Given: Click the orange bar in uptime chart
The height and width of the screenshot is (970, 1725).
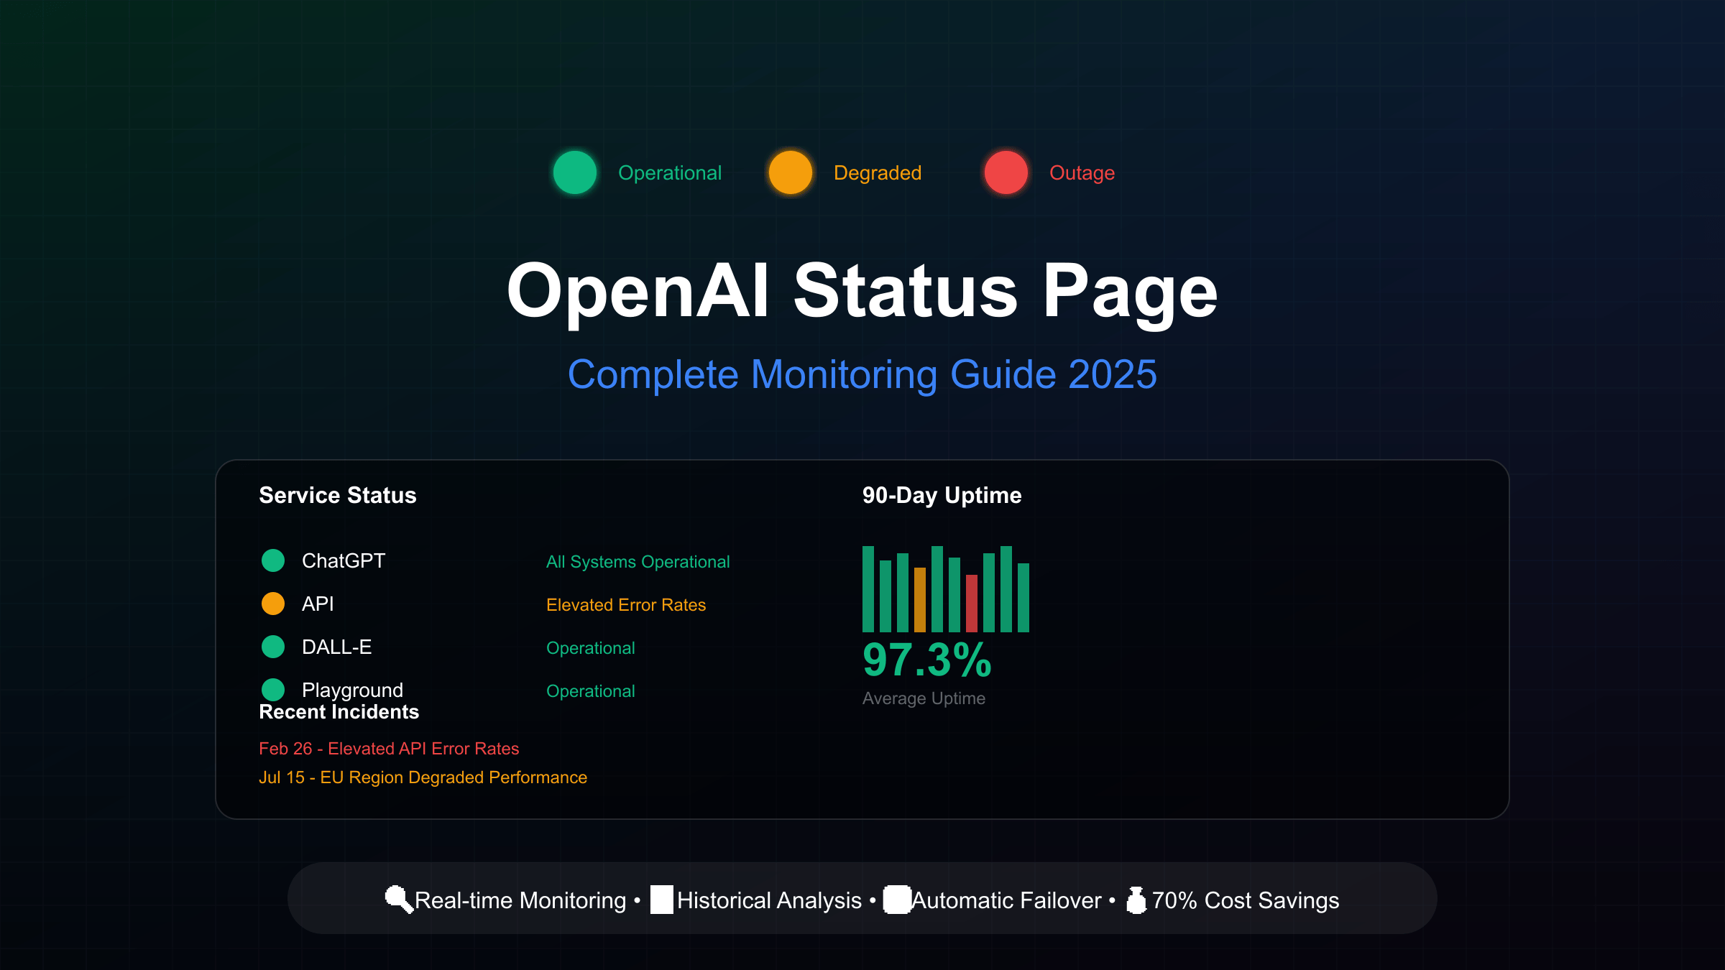Looking at the screenshot, I should click(x=920, y=600).
